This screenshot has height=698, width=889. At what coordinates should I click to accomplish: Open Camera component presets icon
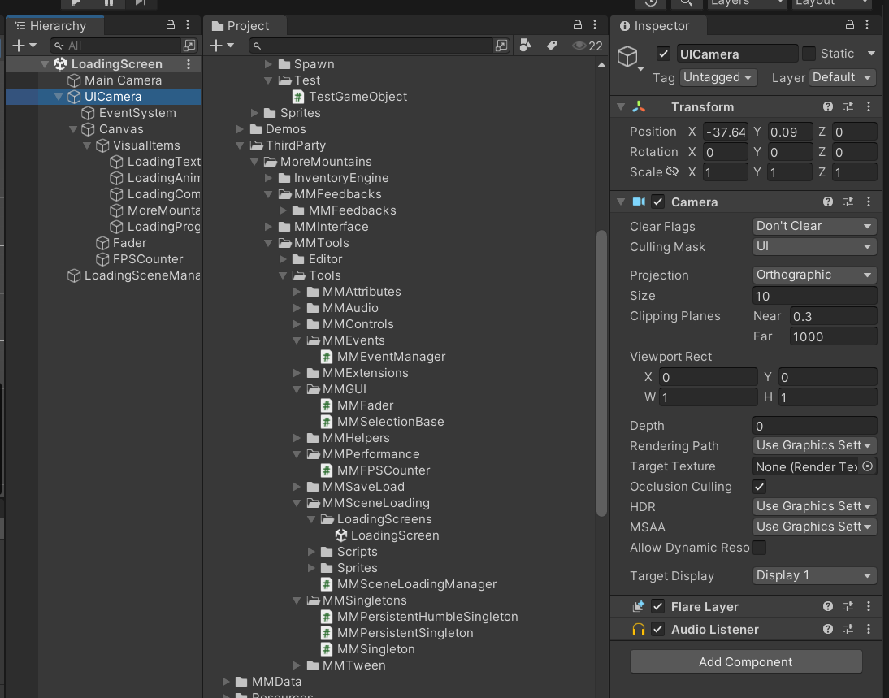pos(848,202)
